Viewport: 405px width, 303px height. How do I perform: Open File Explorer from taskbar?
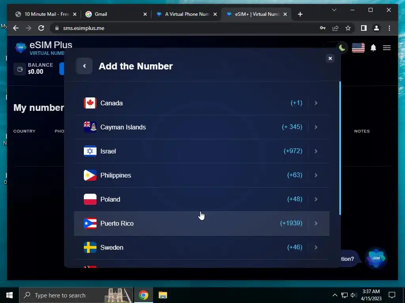pyautogui.click(x=163, y=295)
